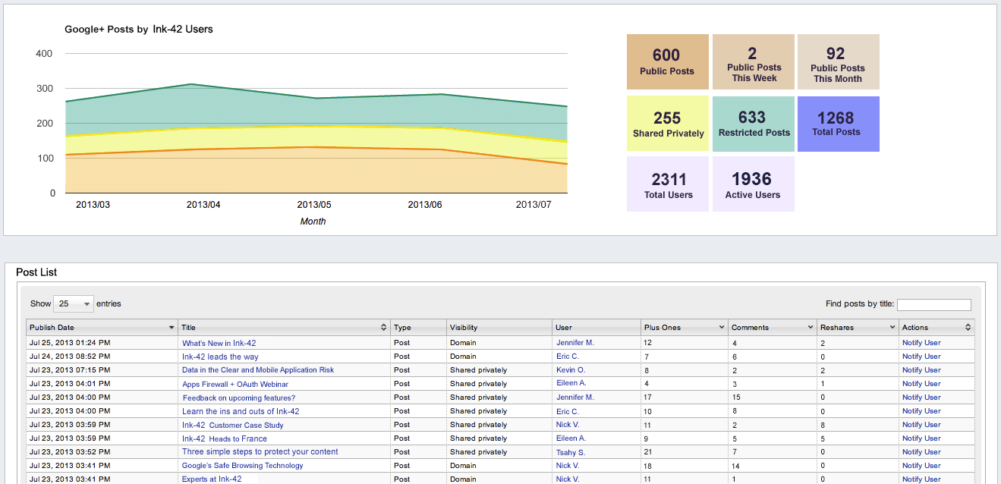View user Eileen A. on Apps Firewall row

(x=571, y=384)
